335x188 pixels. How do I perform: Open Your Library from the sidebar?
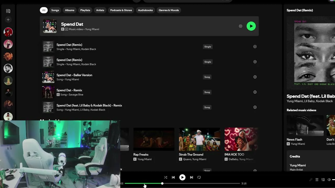tap(8, 11)
